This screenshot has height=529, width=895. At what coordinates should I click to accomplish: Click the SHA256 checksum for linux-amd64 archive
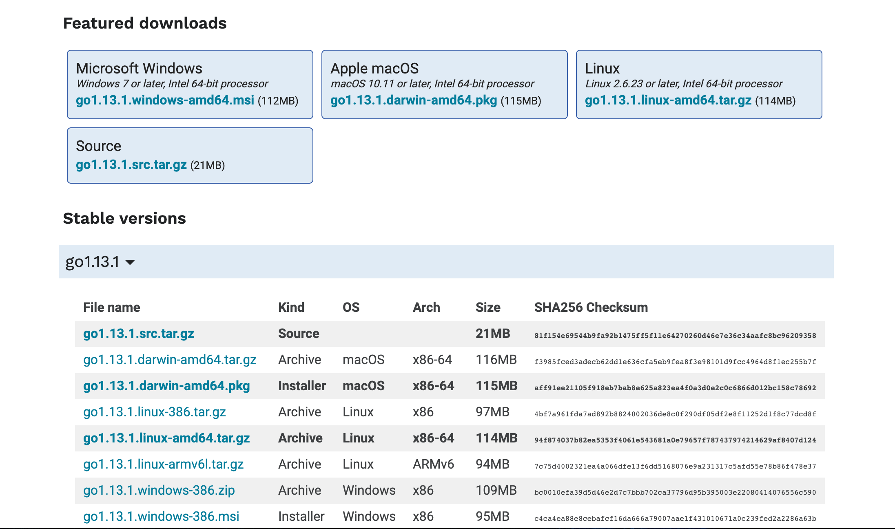pos(675,440)
